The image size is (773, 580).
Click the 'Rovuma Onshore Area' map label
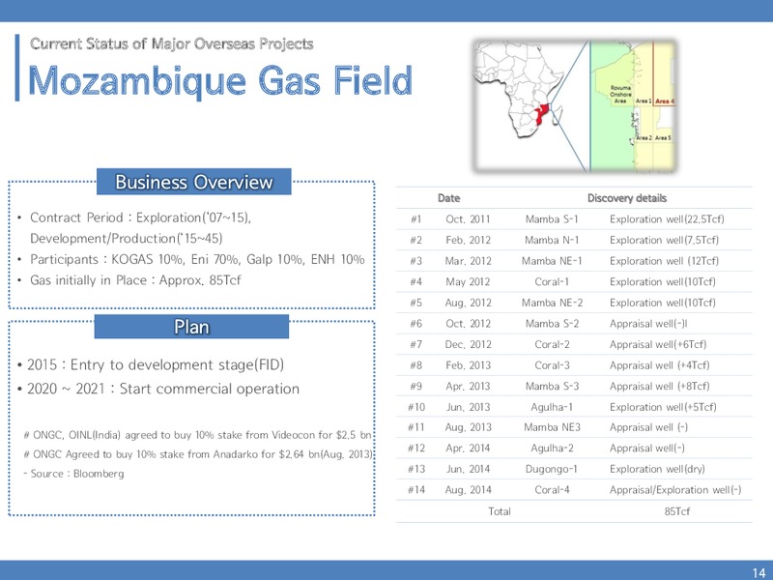[620, 94]
